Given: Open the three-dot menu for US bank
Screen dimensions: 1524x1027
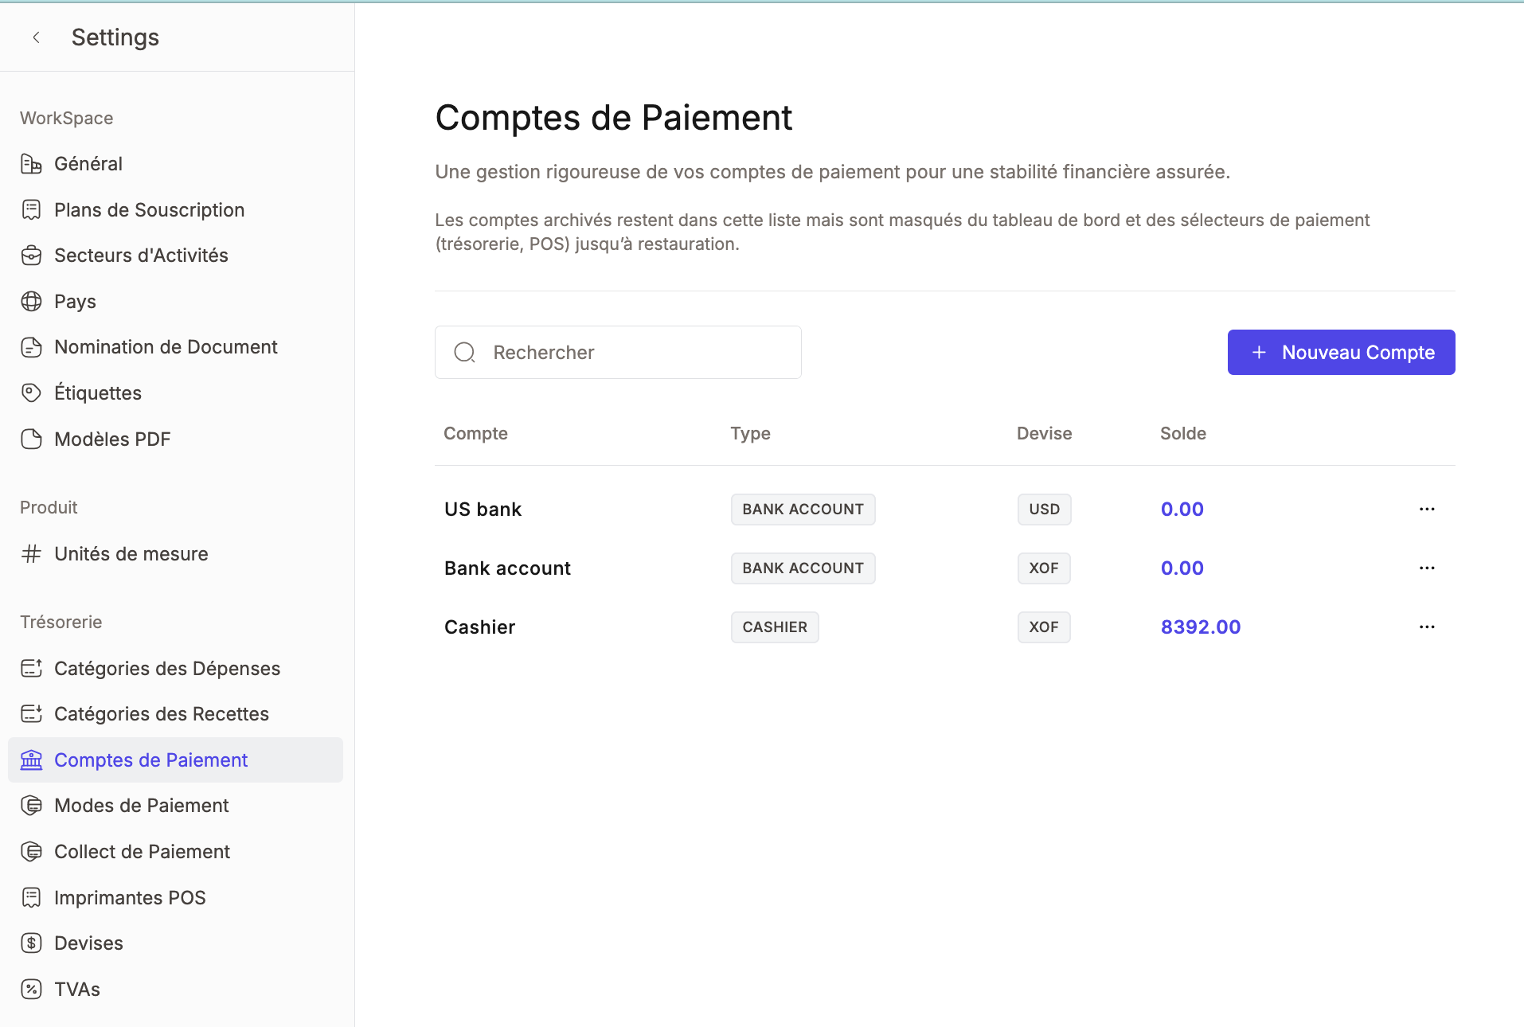Looking at the screenshot, I should (1426, 510).
